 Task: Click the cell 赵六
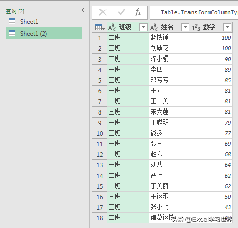click(x=170, y=154)
